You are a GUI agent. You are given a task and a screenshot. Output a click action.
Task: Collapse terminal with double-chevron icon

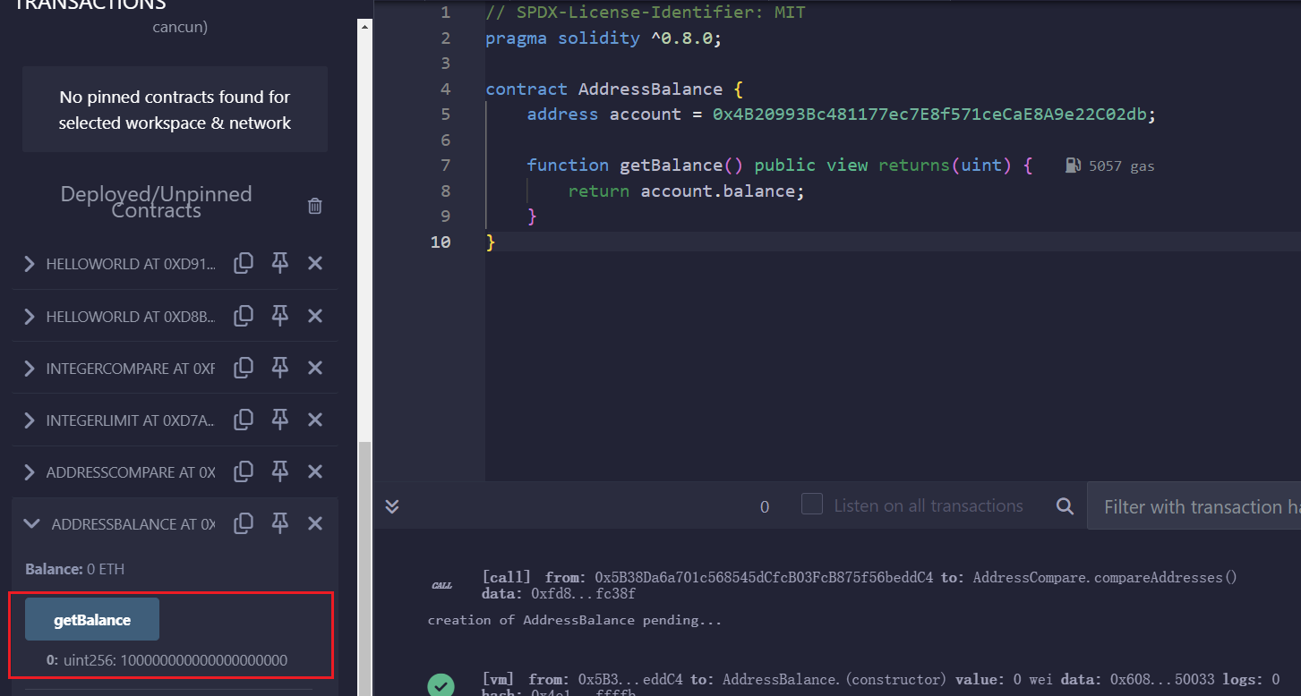coord(391,506)
